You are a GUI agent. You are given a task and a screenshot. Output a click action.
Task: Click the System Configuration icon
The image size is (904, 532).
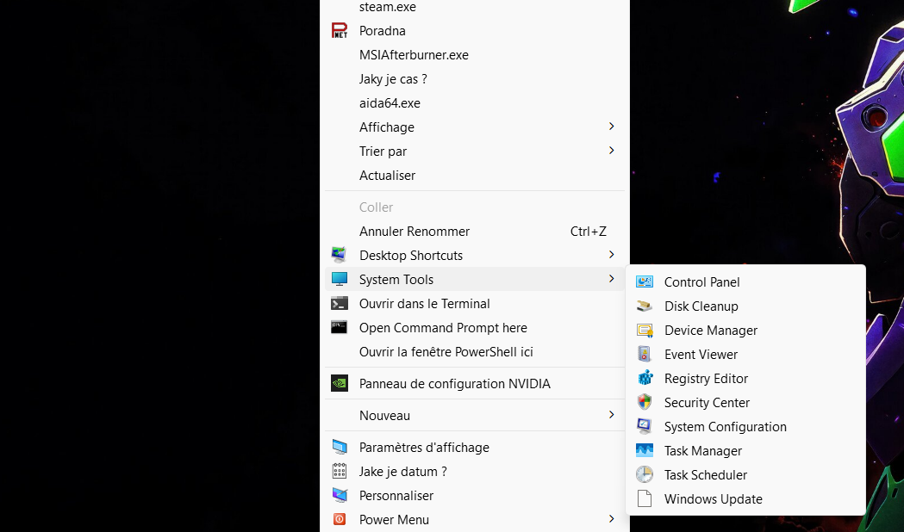(644, 427)
